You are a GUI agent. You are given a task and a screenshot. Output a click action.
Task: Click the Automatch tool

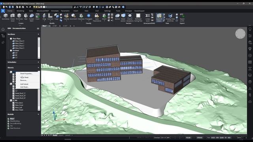[74, 17]
